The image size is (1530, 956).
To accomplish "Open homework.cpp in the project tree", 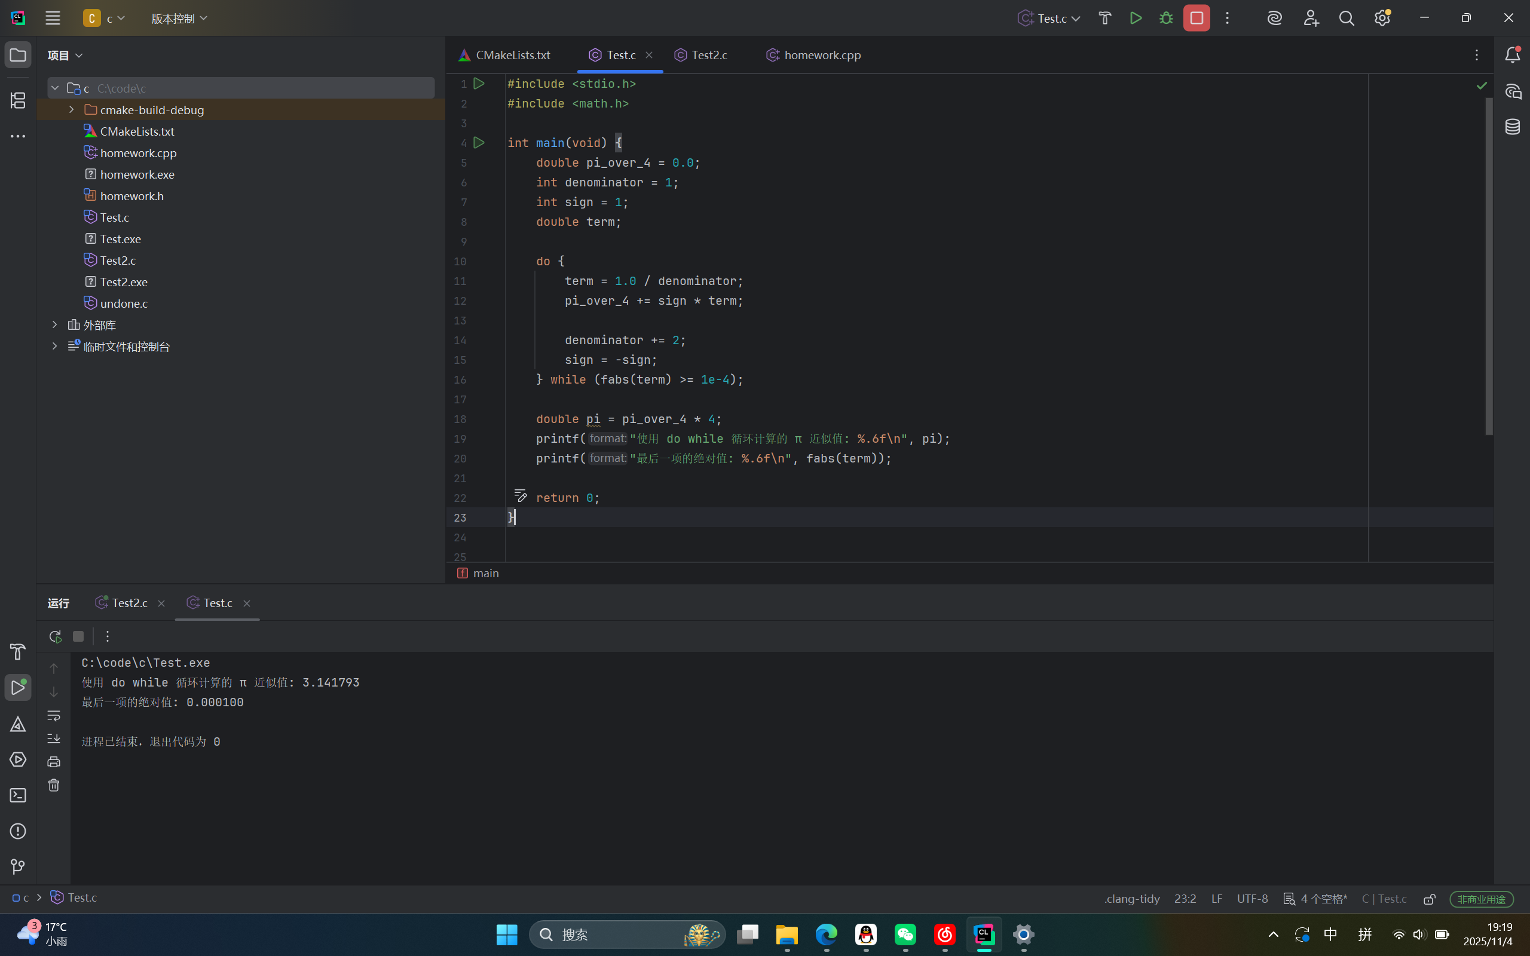I will (x=138, y=153).
